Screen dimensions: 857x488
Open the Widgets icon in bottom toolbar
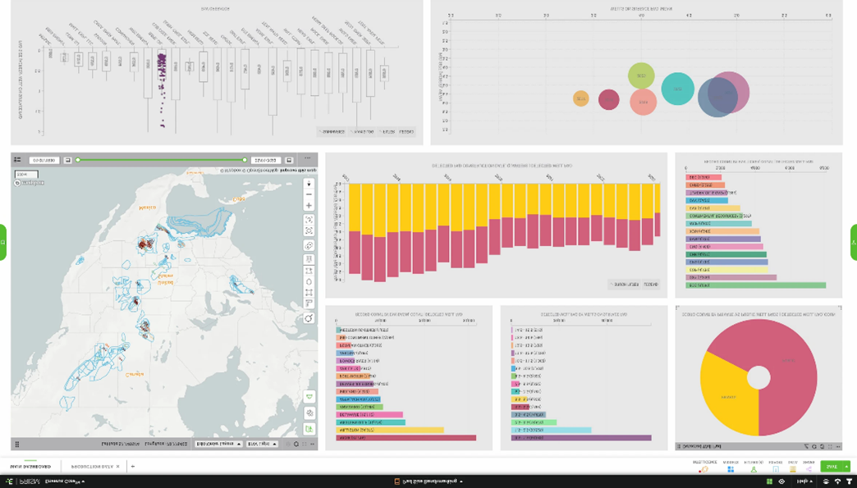click(x=730, y=468)
